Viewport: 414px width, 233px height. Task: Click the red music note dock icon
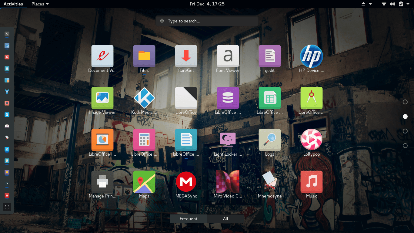tap(7, 57)
